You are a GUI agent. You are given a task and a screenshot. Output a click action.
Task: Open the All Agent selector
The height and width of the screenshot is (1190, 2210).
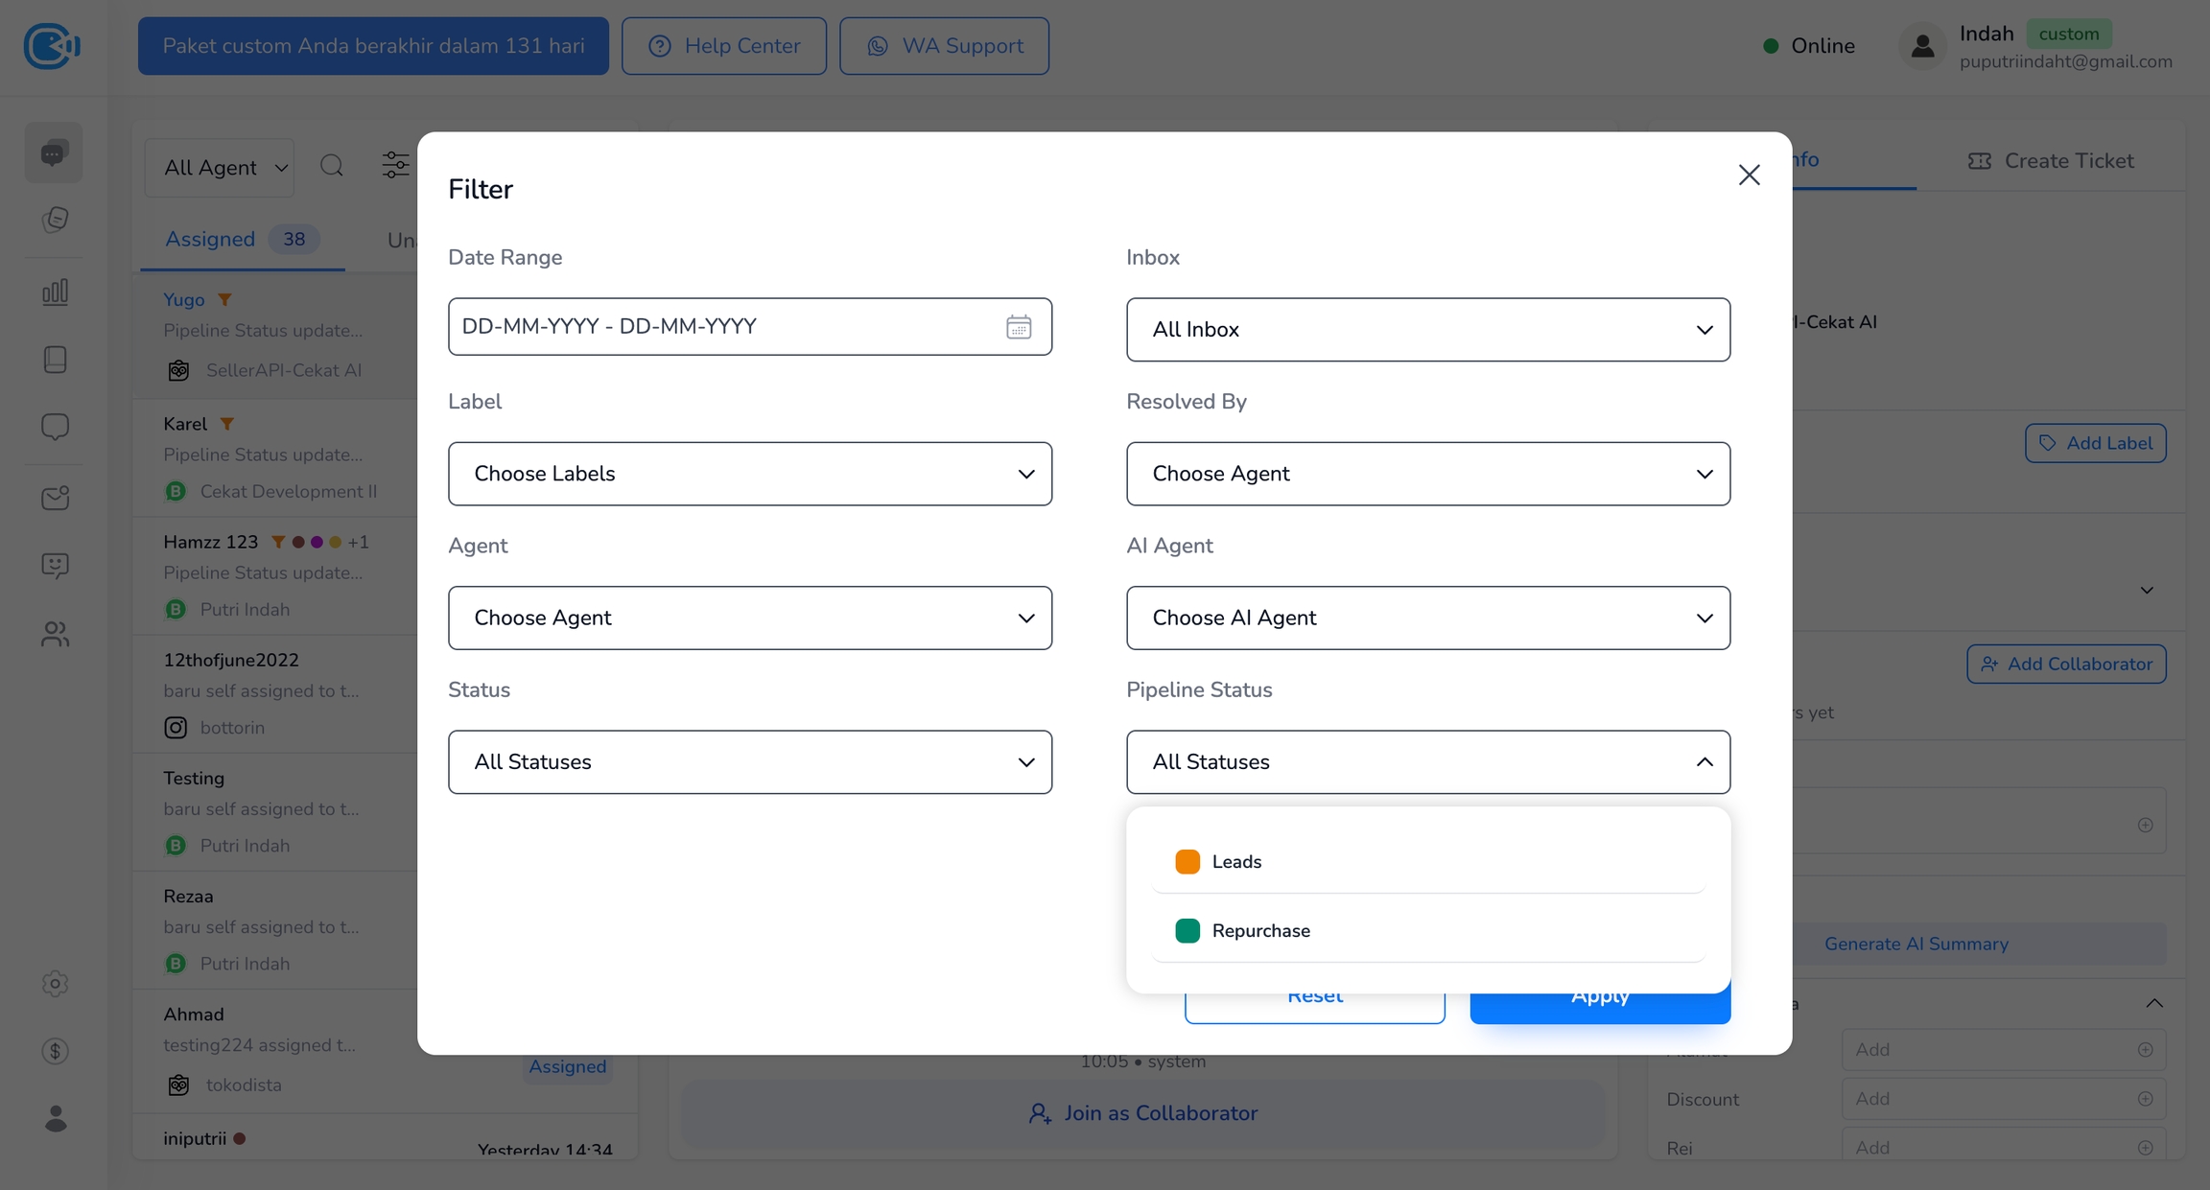(220, 168)
